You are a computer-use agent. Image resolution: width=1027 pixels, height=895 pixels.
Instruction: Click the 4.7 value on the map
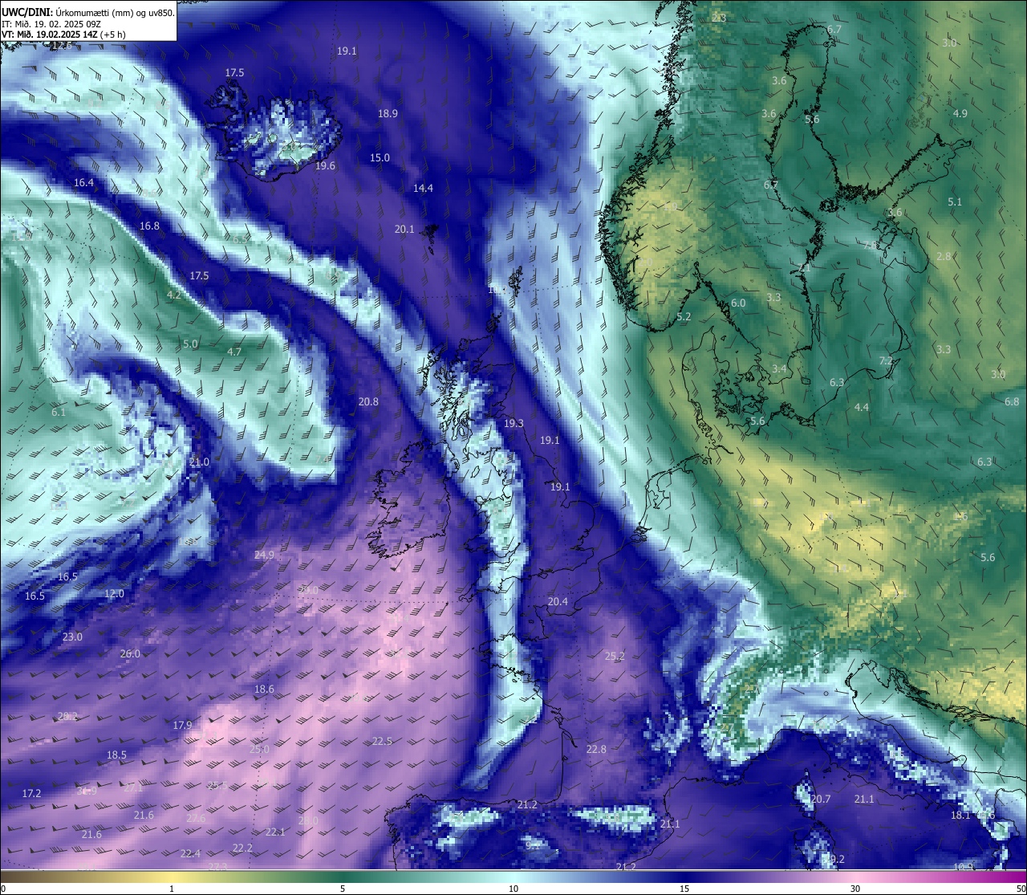click(x=234, y=352)
